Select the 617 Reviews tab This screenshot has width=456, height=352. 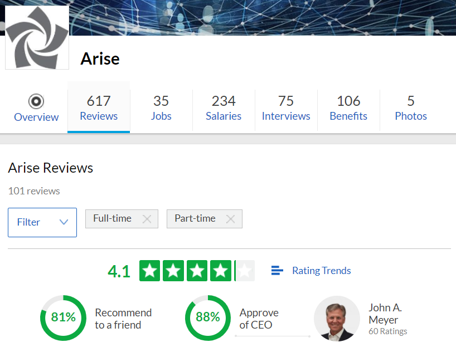[x=99, y=107]
